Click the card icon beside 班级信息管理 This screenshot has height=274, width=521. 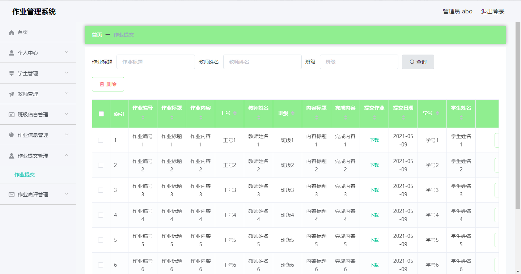click(x=12, y=115)
